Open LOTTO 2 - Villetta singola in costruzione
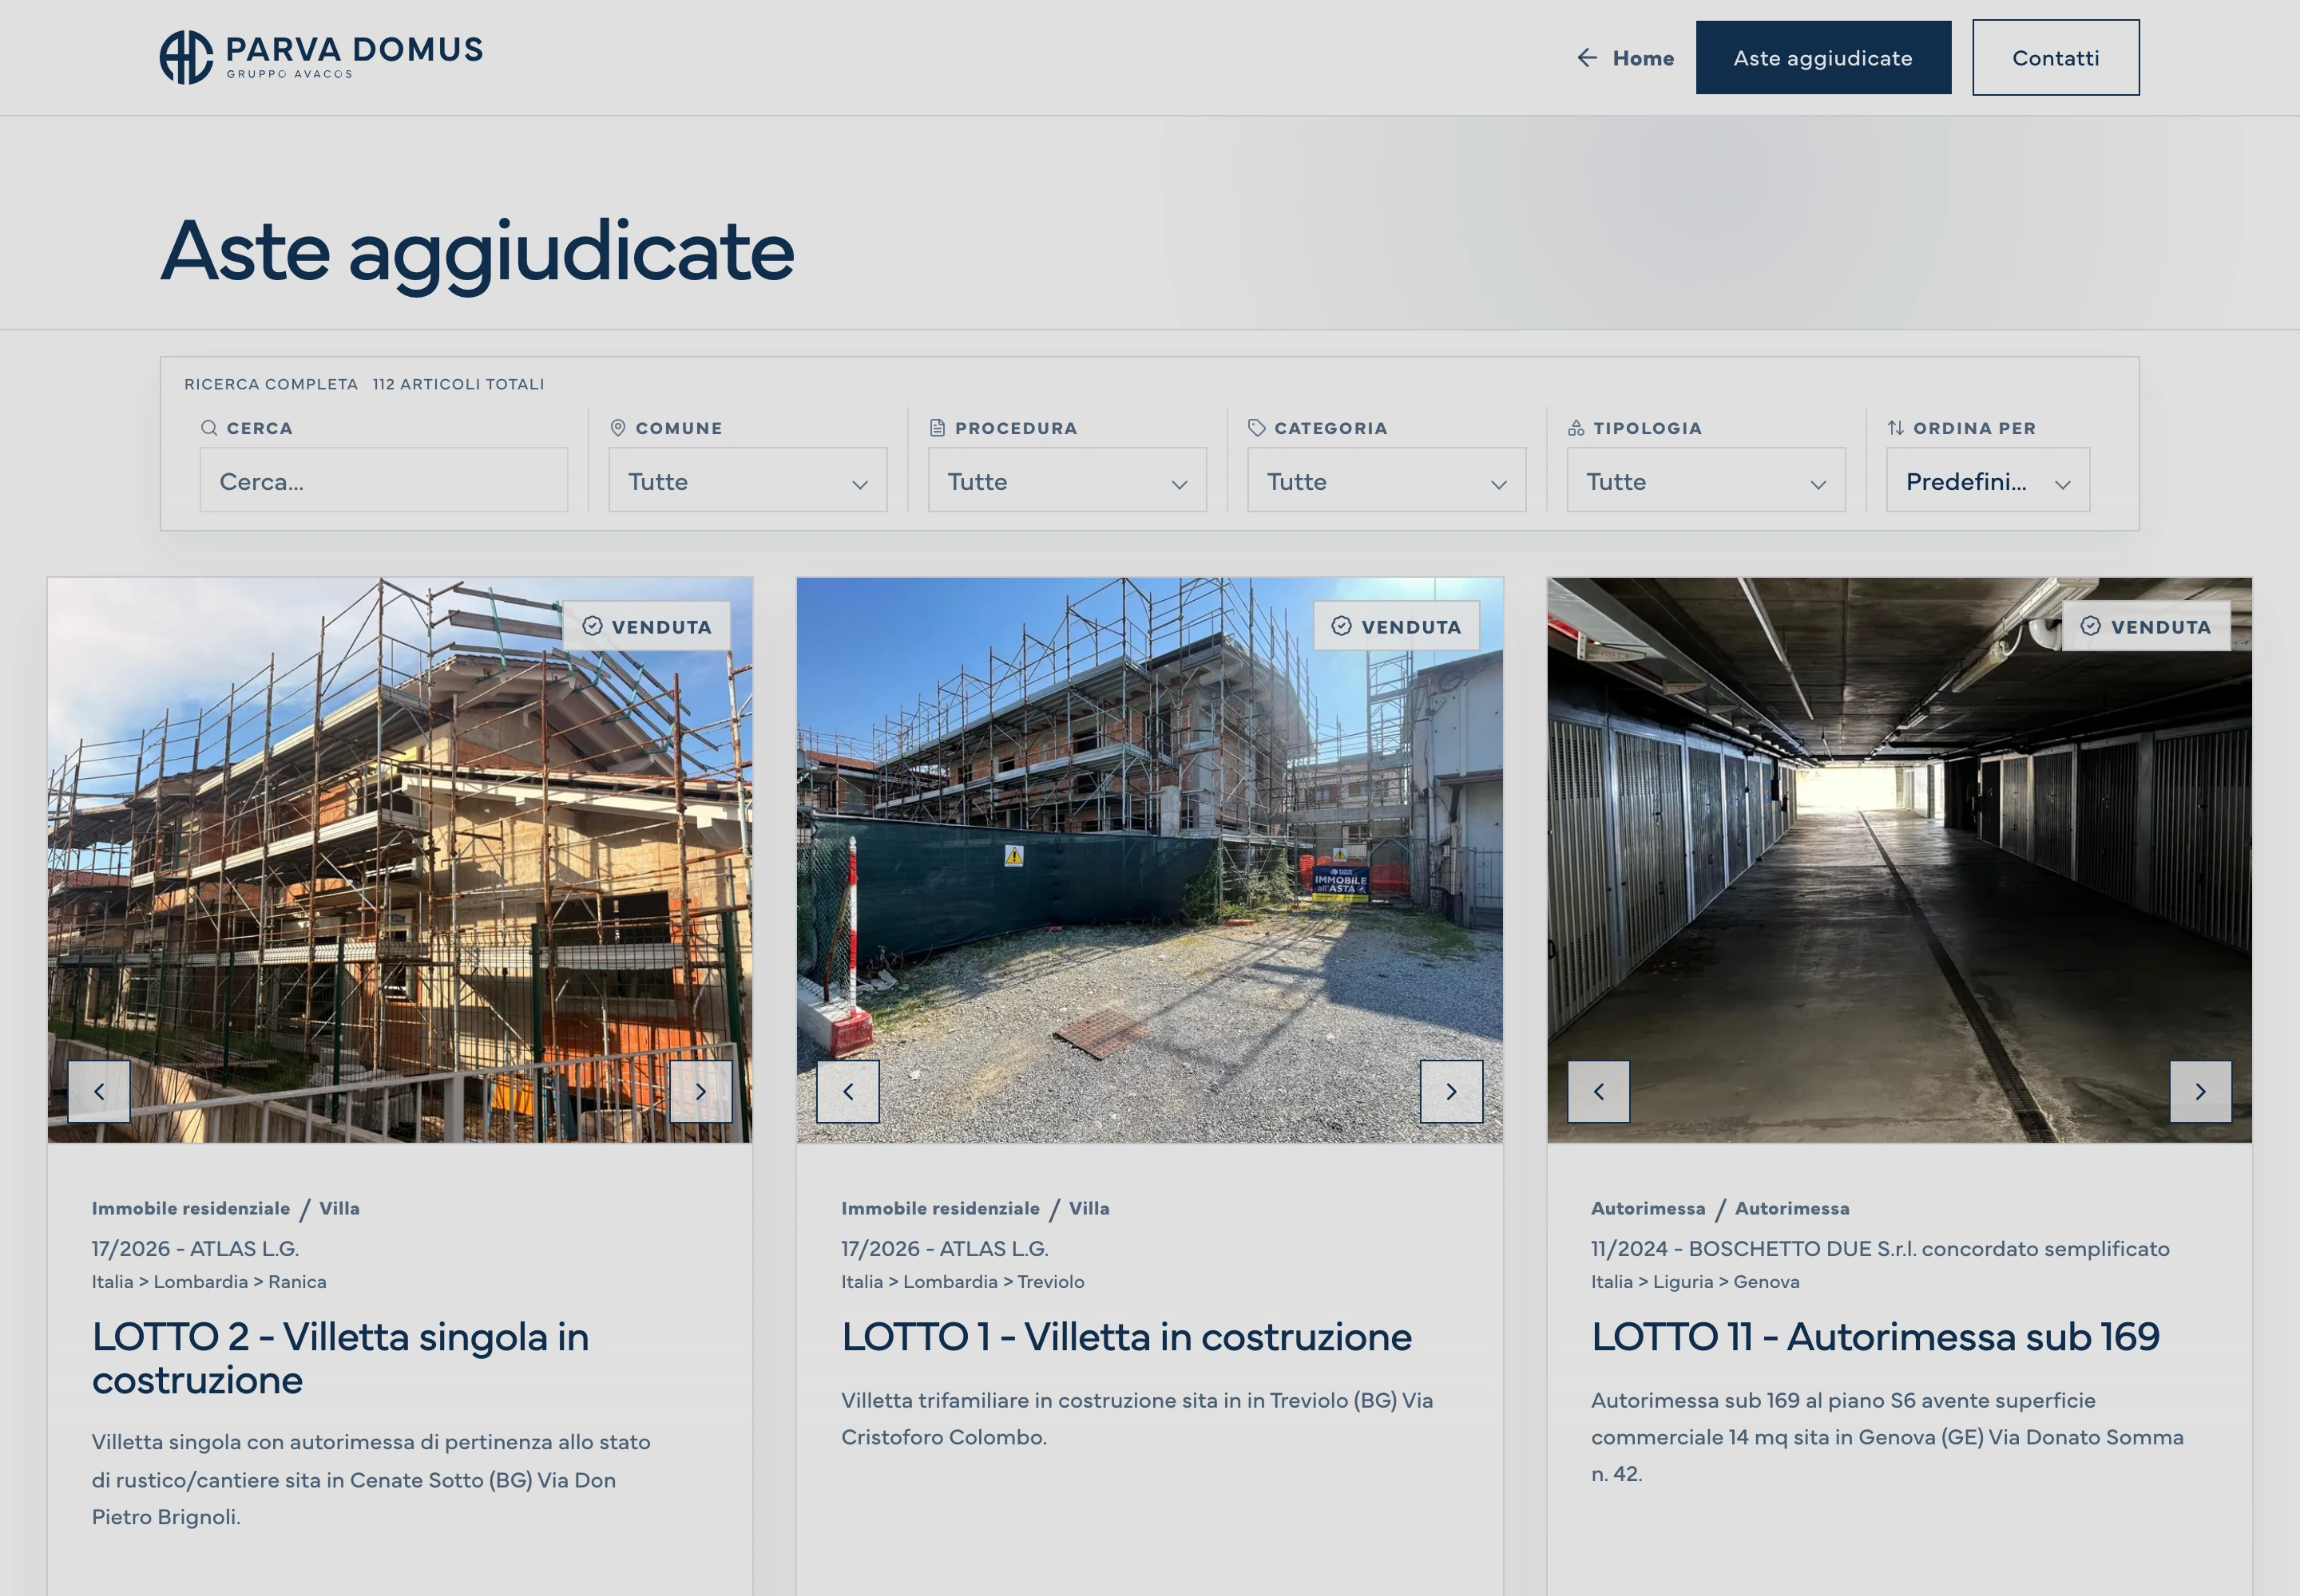This screenshot has height=1596, width=2300. tap(340, 1358)
